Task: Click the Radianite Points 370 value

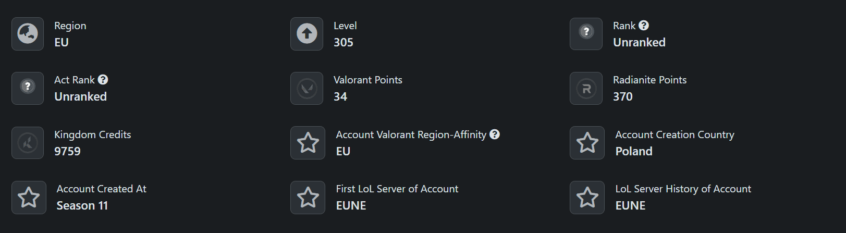Action: (623, 96)
